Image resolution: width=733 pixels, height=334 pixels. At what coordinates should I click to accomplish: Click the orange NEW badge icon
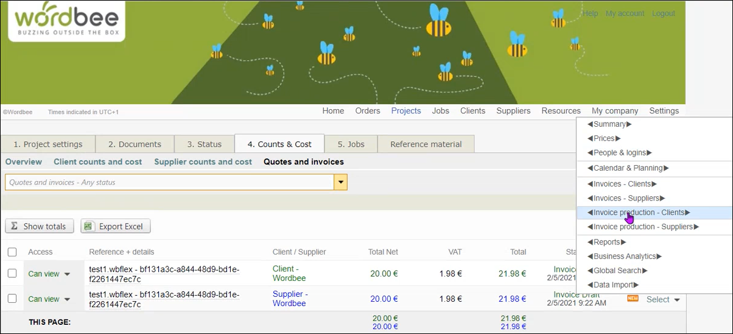pos(633,299)
